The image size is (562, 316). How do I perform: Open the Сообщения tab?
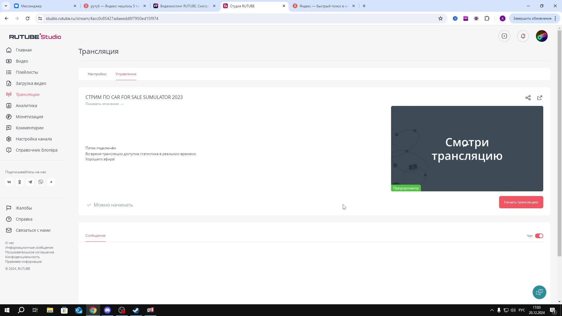(95, 236)
